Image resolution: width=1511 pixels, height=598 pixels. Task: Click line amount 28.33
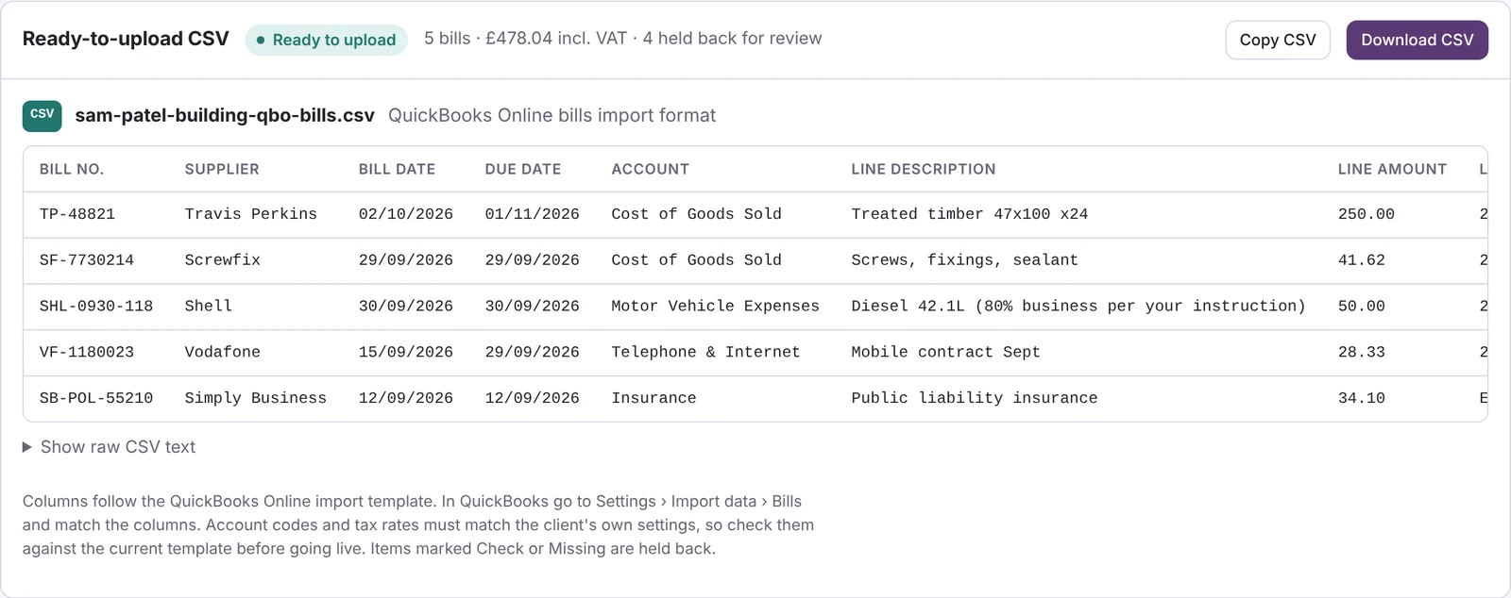pyautogui.click(x=1362, y=352)
